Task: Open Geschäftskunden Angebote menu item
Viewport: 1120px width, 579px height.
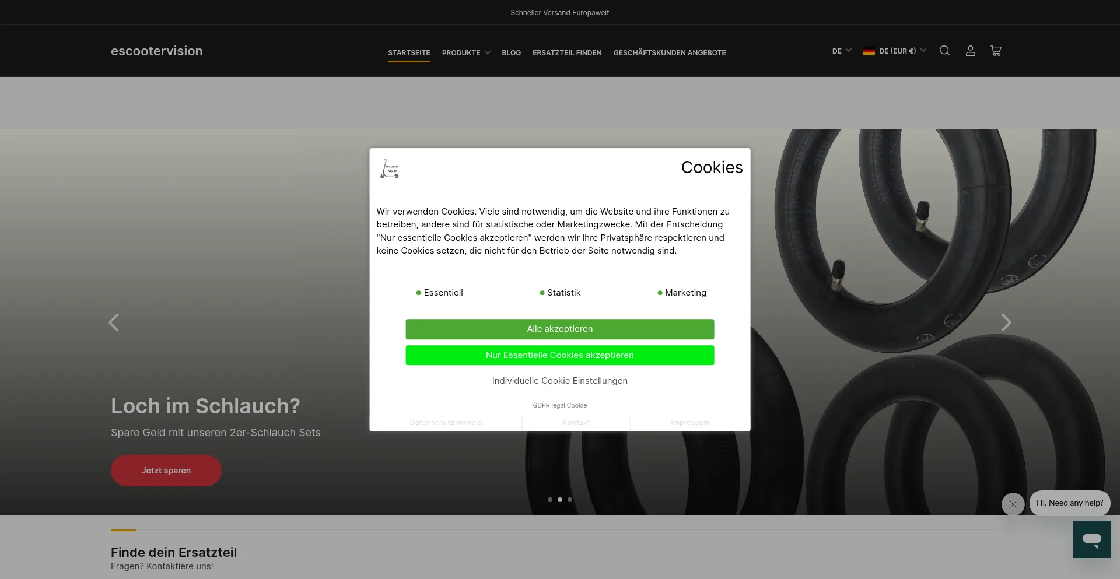Action: 670,53
